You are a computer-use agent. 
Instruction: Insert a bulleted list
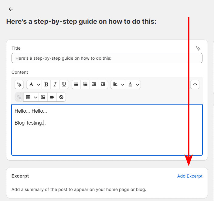(76, 85)
